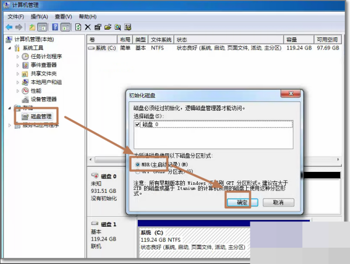Toggle the show/hide console tree icon
350x264 pixels.
tap(43, 27)
